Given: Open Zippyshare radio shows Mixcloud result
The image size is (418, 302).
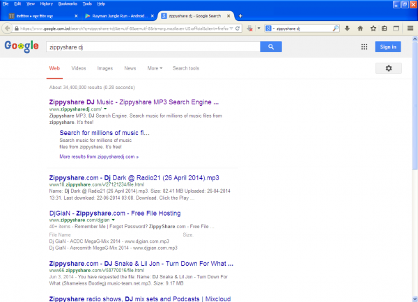Looking at the screenshot, I should pos(140,299).
